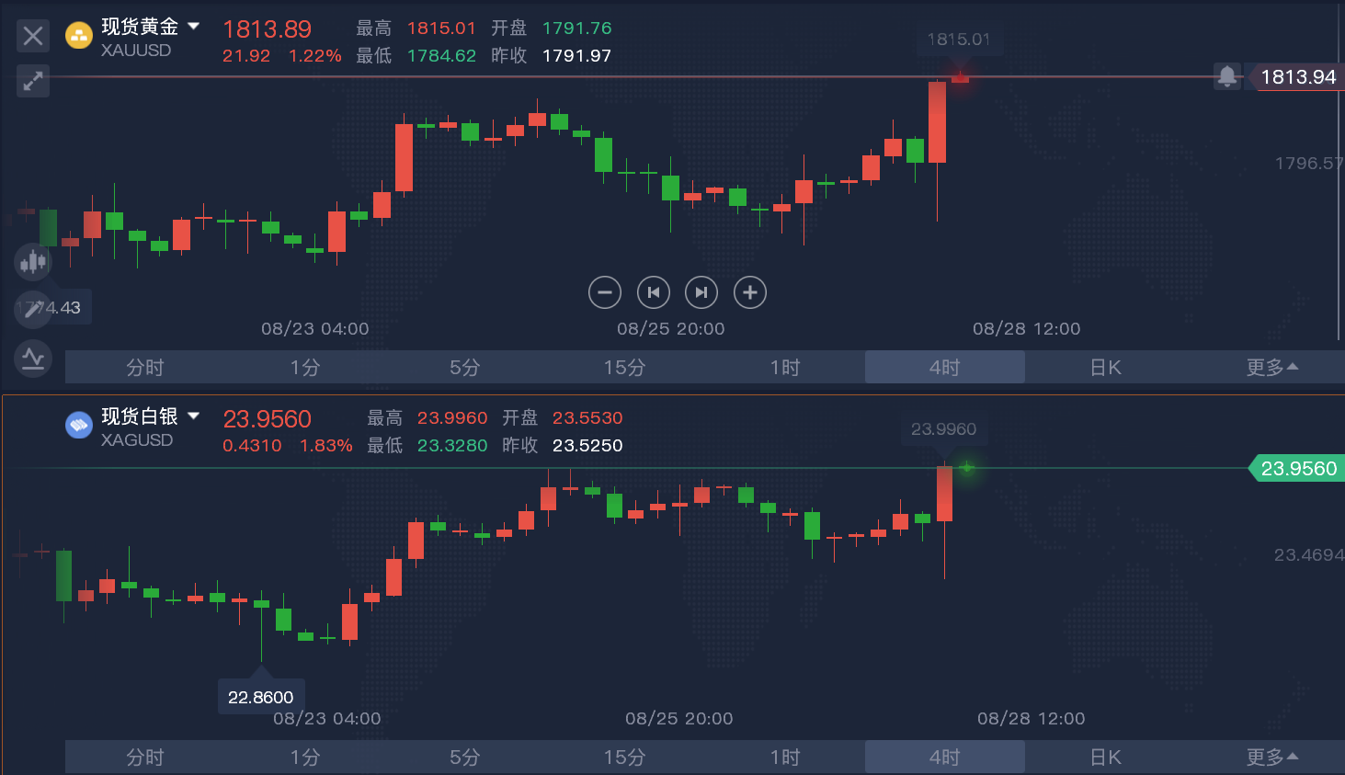1345x775 pixels.
Task: Click the price alert bell icon
Action: tap(1226, 76)
